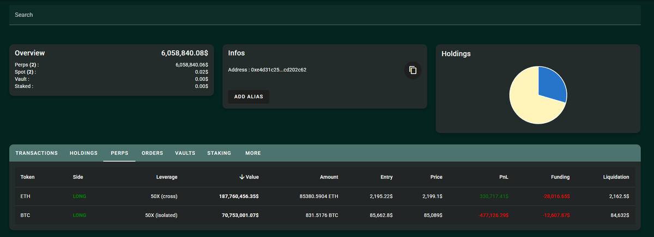Select the BTC token cell
The image size is (654, 237).
25,215
